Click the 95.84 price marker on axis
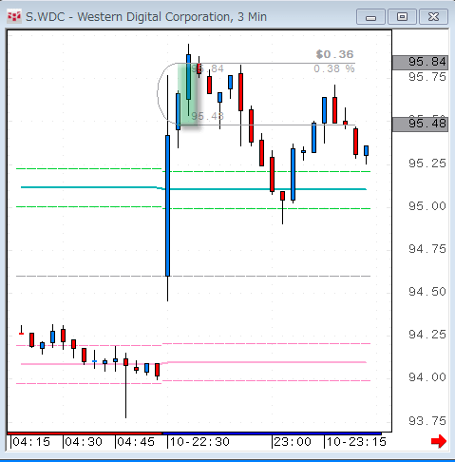This screenshot has height=462, width=455. [420, 62]
